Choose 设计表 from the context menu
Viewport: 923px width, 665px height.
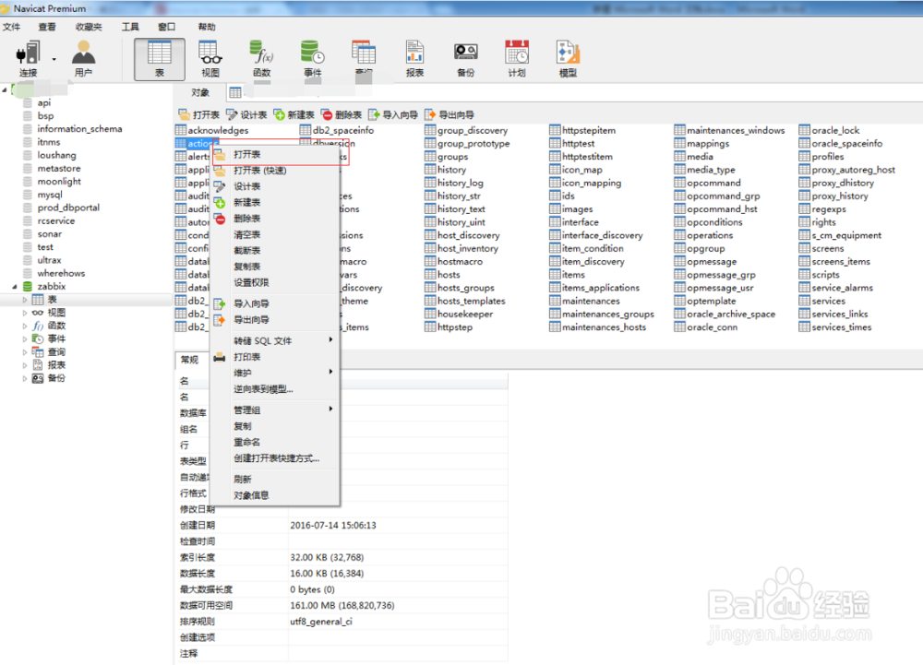[275, 186]
